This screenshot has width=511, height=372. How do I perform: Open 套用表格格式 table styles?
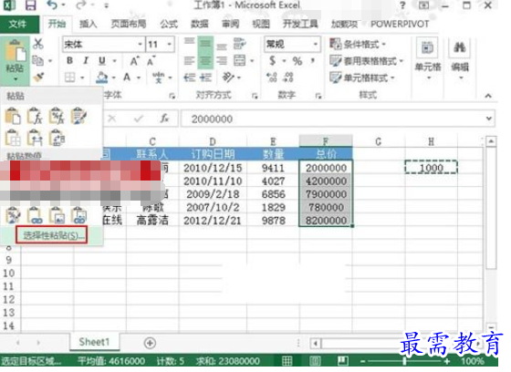[x=367, y=60]
